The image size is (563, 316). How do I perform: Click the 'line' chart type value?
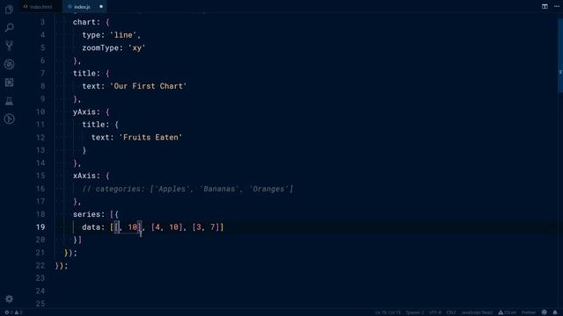point(123,35)
